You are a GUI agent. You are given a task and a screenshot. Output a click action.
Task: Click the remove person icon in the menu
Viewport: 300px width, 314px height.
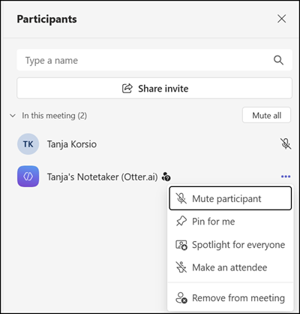coord(181,298)
